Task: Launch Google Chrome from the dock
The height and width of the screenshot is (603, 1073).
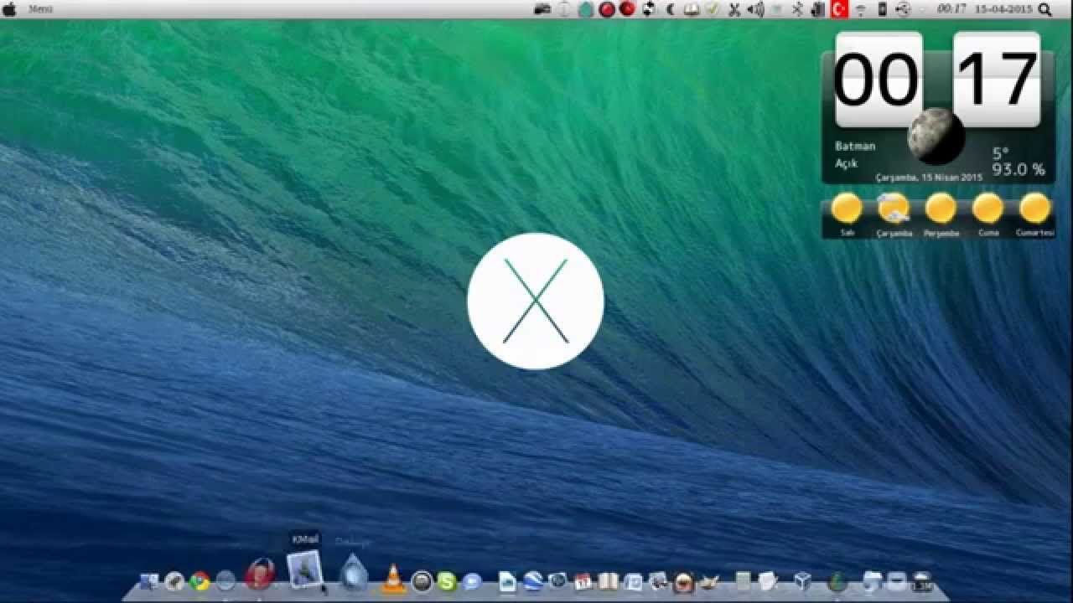Action: click(200, 580)
